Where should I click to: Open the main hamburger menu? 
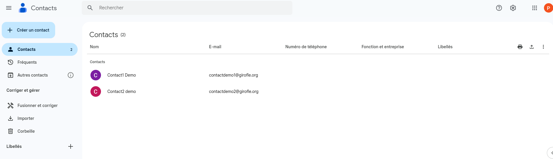9,8
